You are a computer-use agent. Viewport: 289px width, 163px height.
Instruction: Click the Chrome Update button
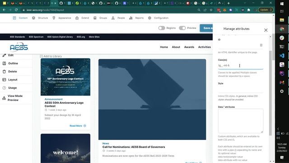pyautogui.click(x=266, y=10)
